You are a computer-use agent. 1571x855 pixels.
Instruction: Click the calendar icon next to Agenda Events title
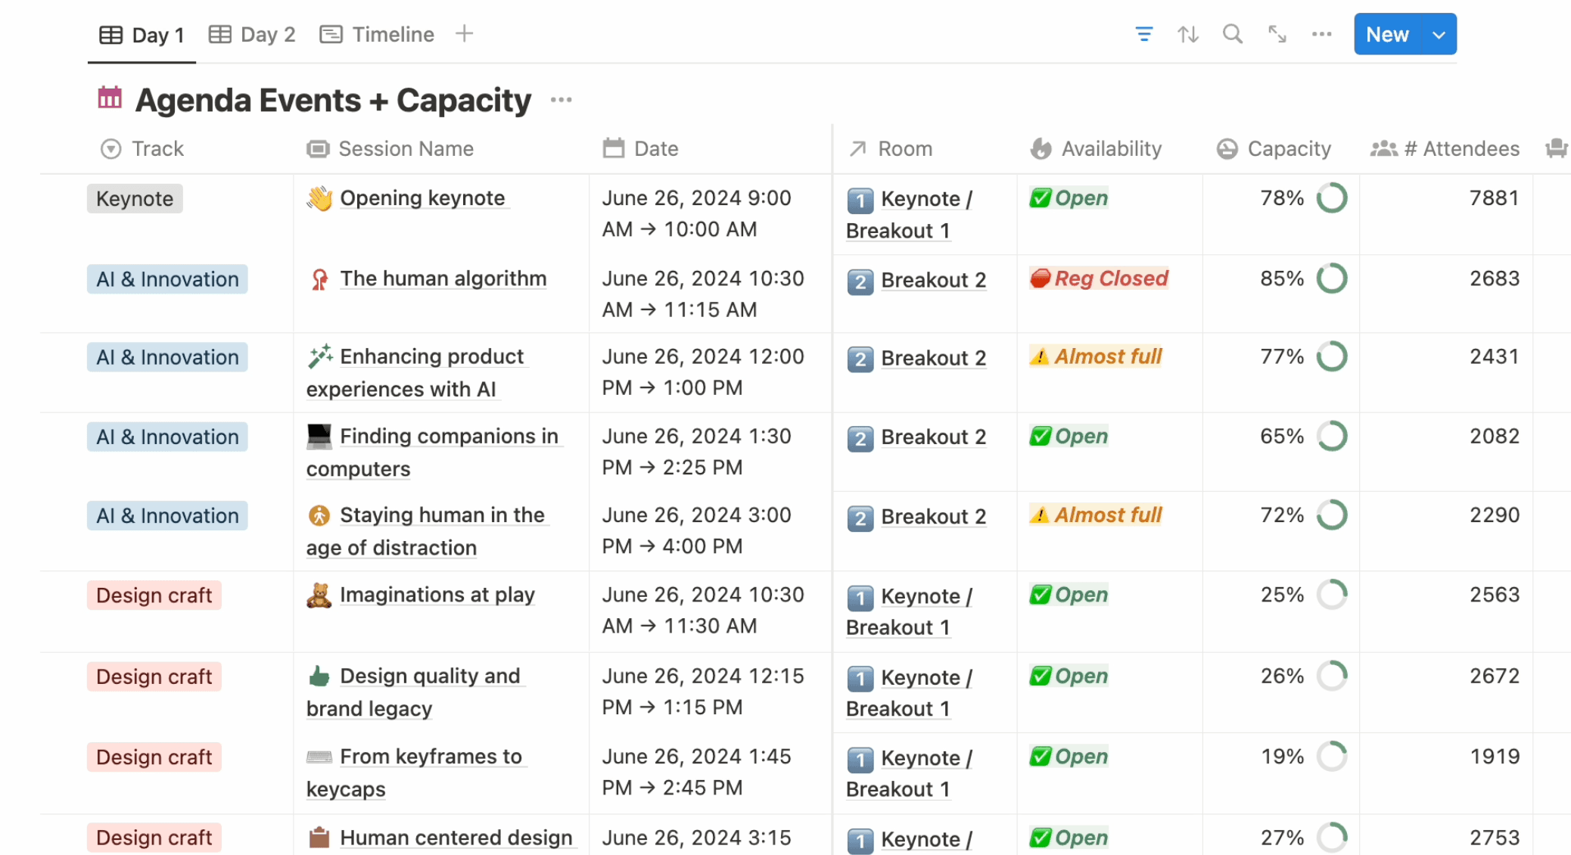[x=109, y=98]
